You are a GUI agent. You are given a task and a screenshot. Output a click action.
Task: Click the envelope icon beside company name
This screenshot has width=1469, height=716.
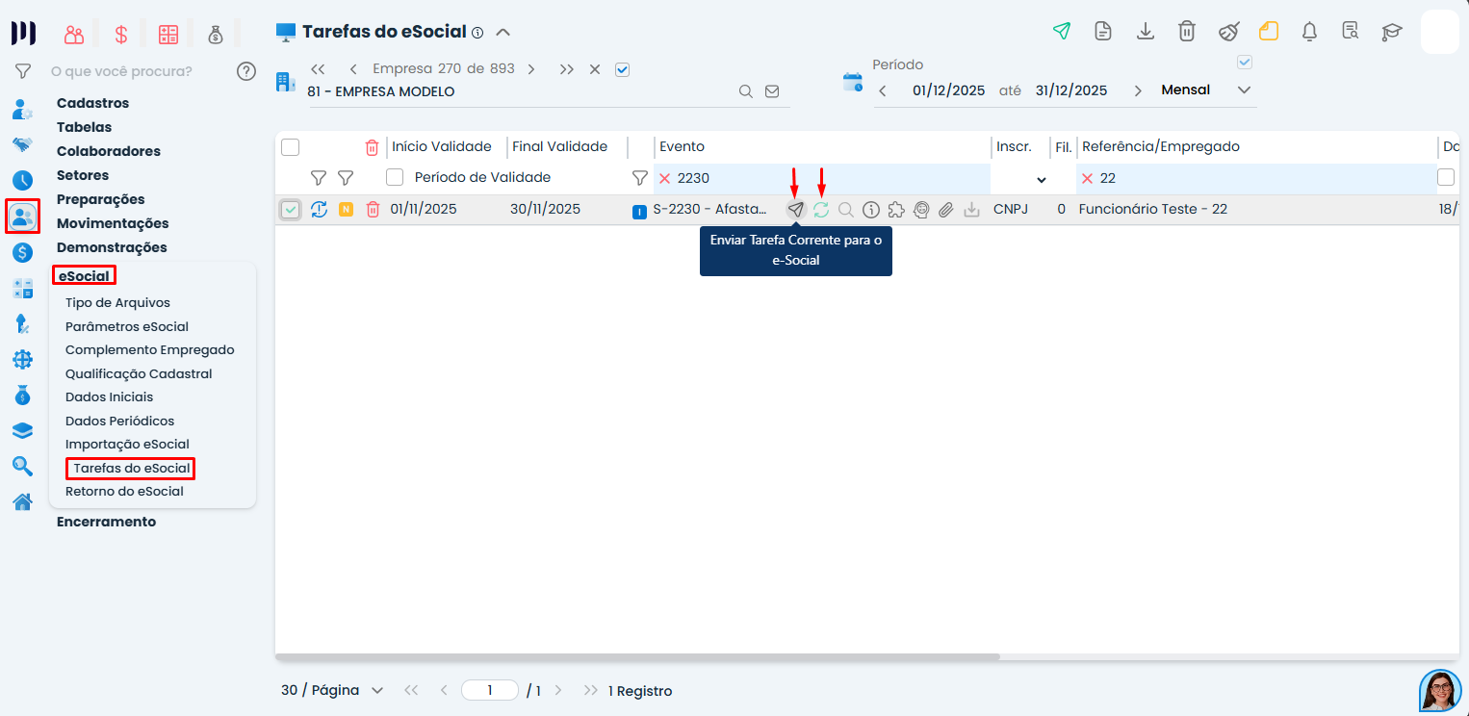[x=772, y=91]
